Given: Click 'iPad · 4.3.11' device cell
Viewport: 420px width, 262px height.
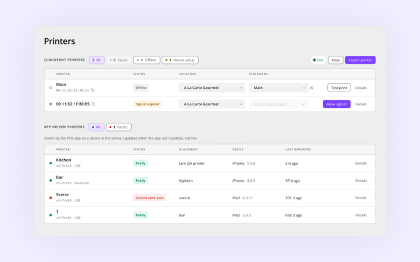Looking at the screenshot, I should pos(243,197).
